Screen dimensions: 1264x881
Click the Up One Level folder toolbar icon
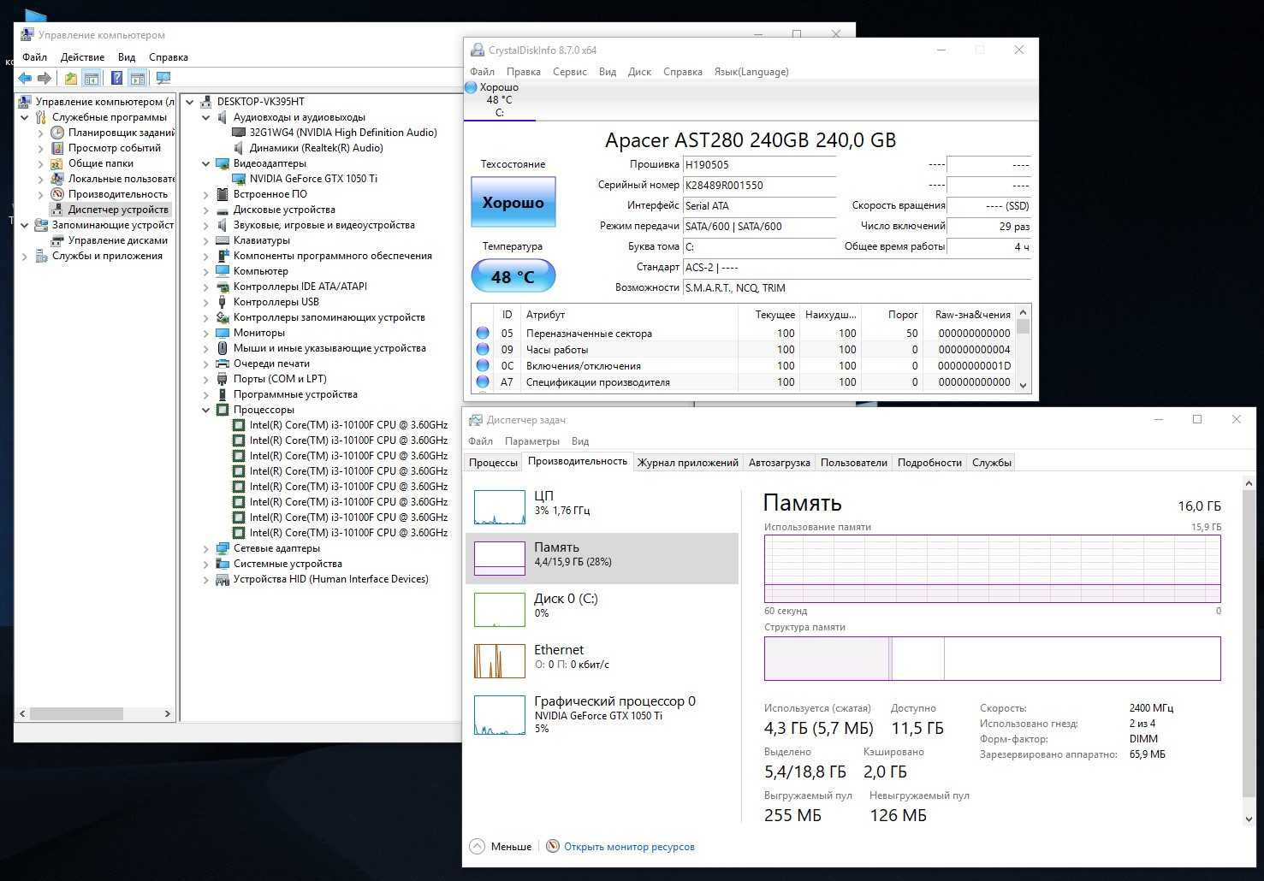[71, 78]
